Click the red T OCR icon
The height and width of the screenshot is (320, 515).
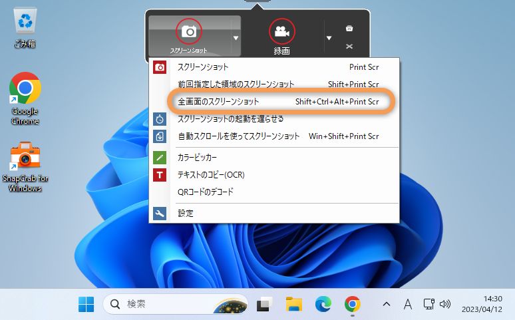click(160, 175)
